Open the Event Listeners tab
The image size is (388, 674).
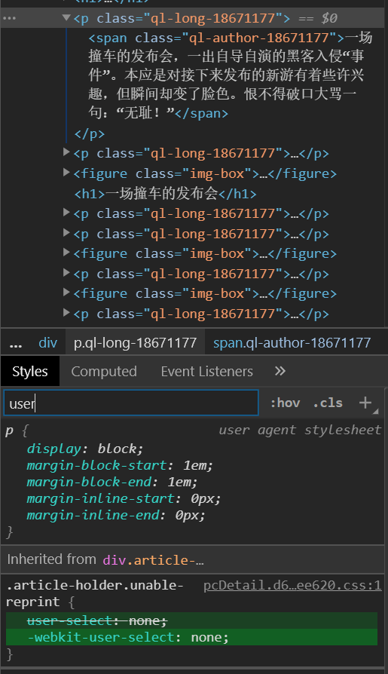point(206,372)
